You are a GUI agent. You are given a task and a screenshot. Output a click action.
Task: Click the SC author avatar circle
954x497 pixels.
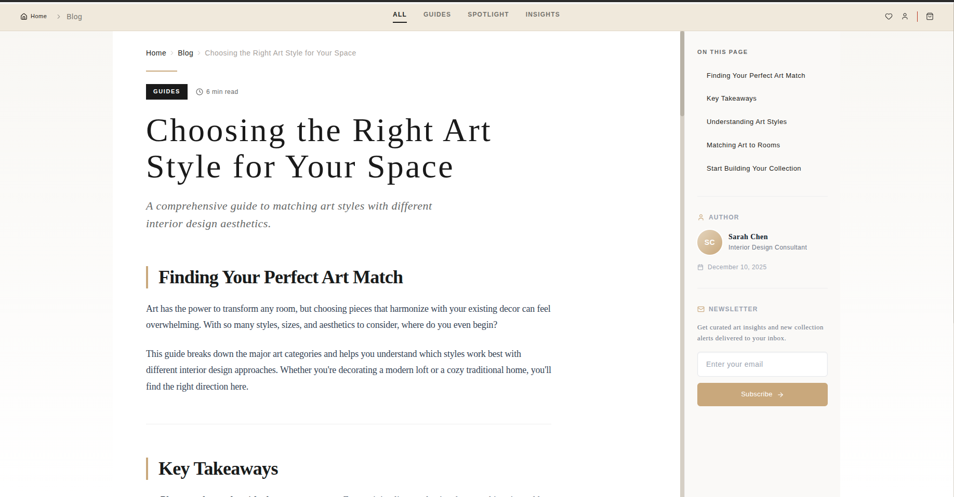click(709, 242)
